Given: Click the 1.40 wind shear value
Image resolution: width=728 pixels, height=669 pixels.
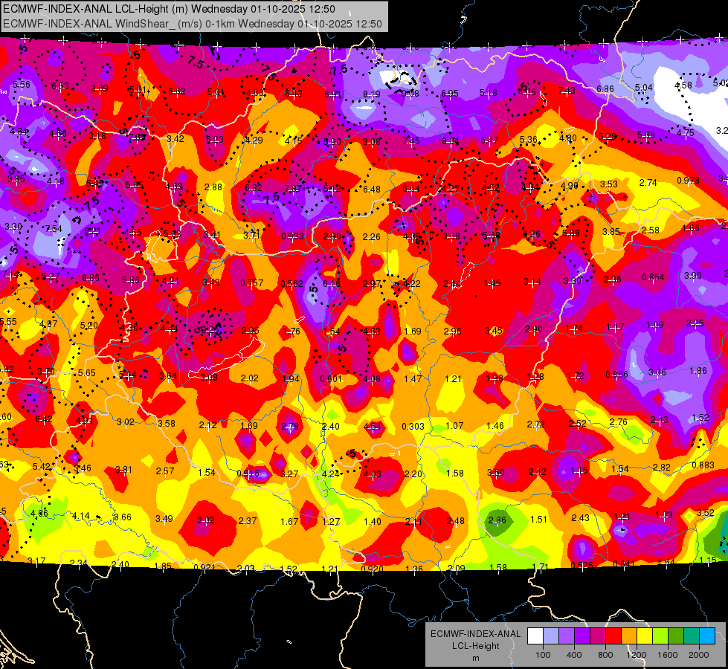Looking at the screenshot, I should [373, 521].
